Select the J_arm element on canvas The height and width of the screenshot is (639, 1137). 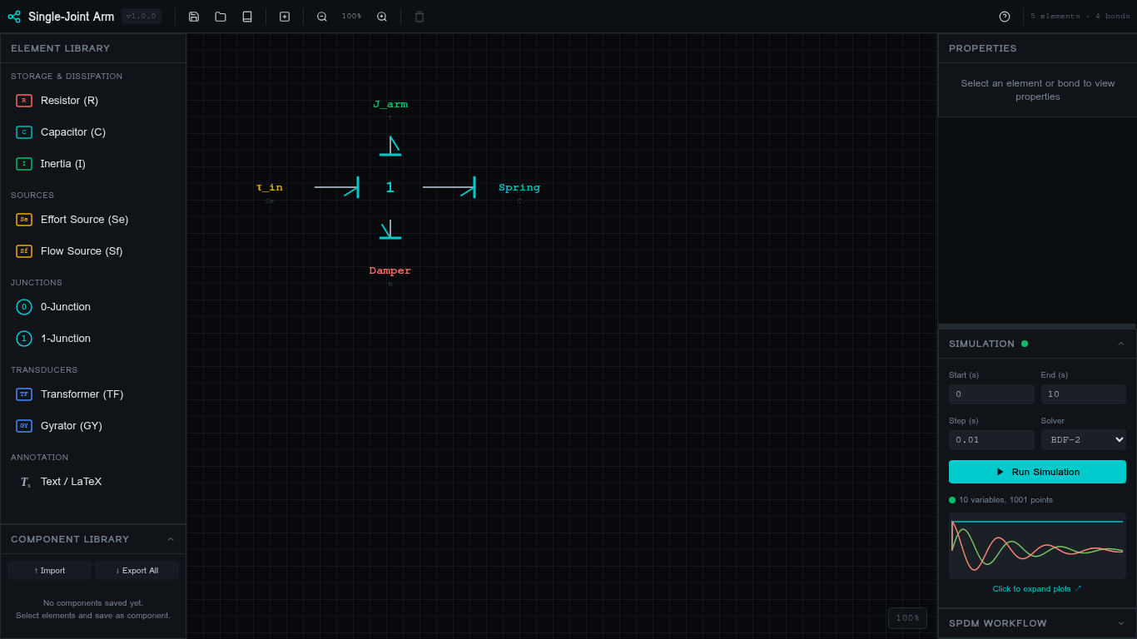tap(390, 105)
